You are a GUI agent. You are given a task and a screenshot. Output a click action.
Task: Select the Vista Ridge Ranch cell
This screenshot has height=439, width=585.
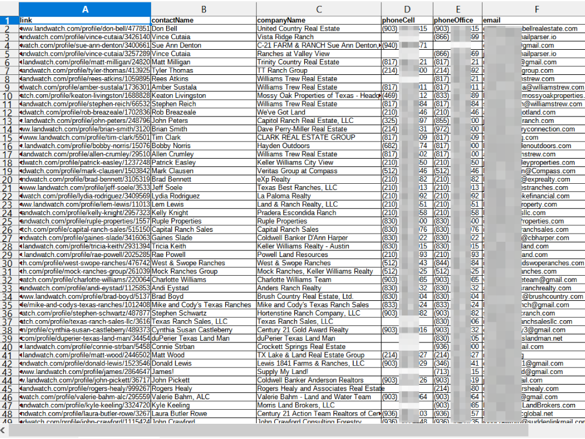click(318, 37)
